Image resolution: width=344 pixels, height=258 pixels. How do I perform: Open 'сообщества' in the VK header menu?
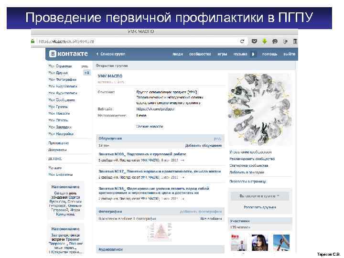[200, 54]
